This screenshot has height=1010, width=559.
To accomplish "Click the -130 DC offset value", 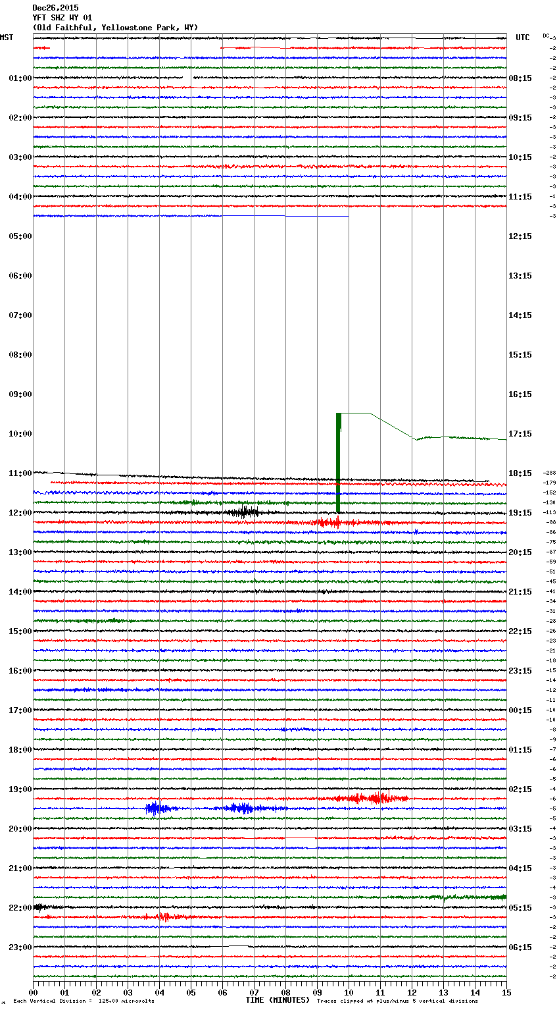I will (x=550, y=503).
